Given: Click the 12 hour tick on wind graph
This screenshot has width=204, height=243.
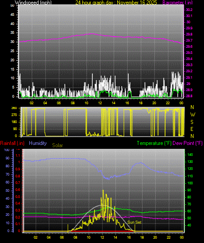Looking at the screenshot, I should tap(100, 103).
